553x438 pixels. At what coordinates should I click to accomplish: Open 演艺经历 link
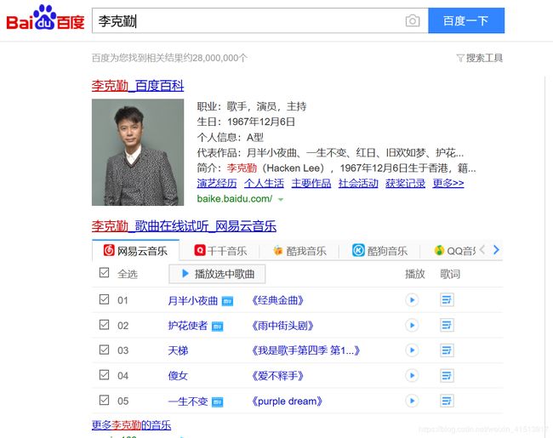(x=217, y=183)
